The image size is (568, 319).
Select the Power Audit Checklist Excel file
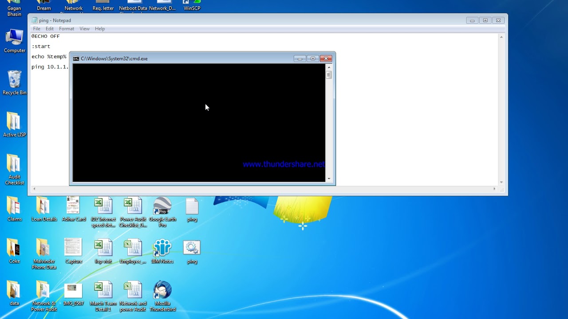[133, 212]
